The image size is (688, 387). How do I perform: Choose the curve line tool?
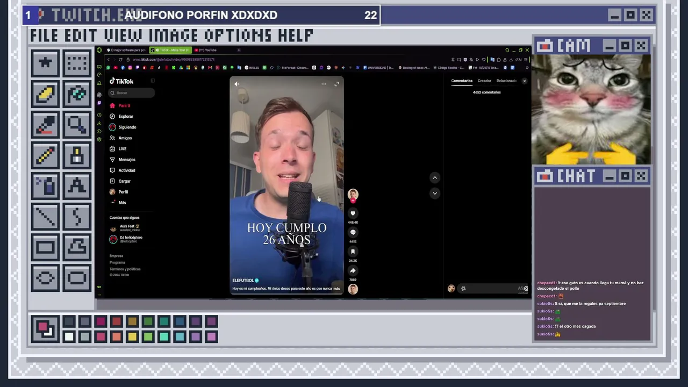coord(77,217)
